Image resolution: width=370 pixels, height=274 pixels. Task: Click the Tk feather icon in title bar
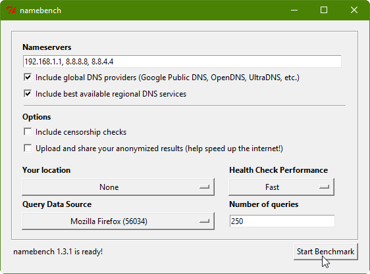[11, 11]
